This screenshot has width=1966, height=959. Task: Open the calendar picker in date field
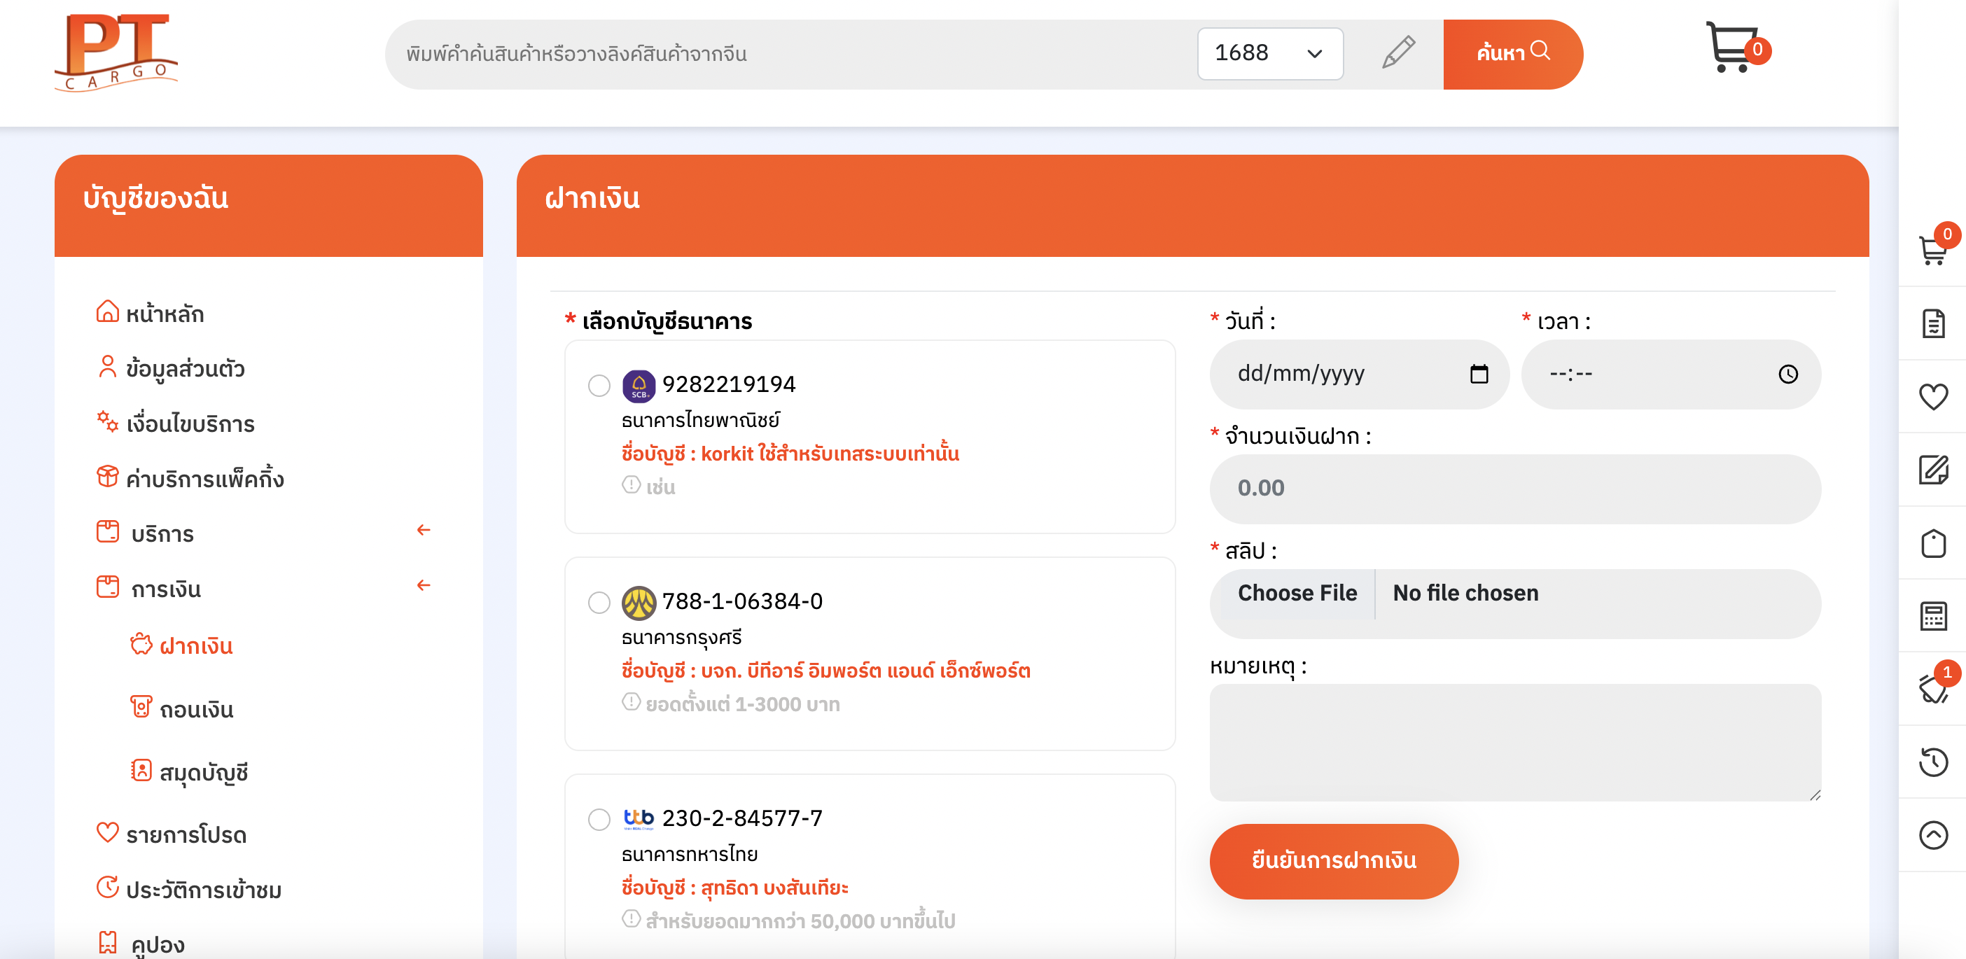click(1478, 374)
